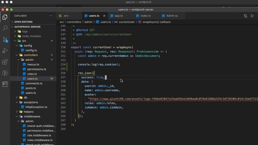Open the Run and Debug view
This screenshot has width=258, height=145.
[5, 51]
